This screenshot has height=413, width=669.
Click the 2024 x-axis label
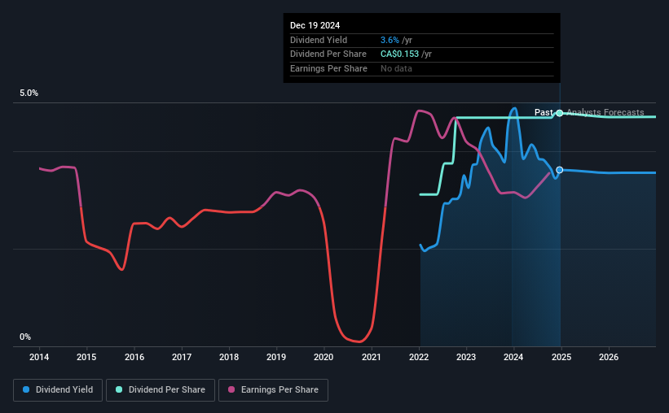(513, 357)
